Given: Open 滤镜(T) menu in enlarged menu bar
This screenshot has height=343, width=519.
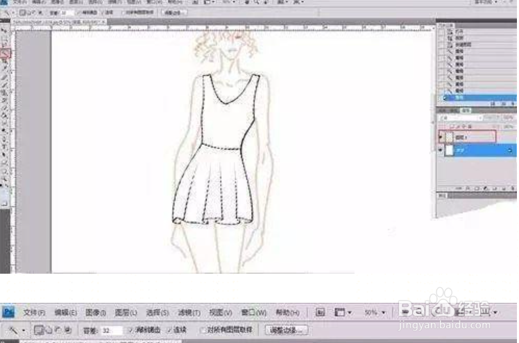Looking at the screenshot, I should point(189,313).
